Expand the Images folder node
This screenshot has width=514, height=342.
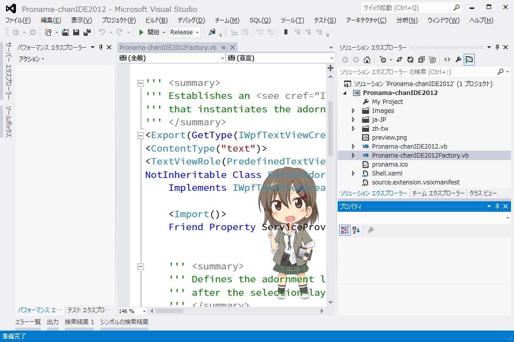click(354, 111)
